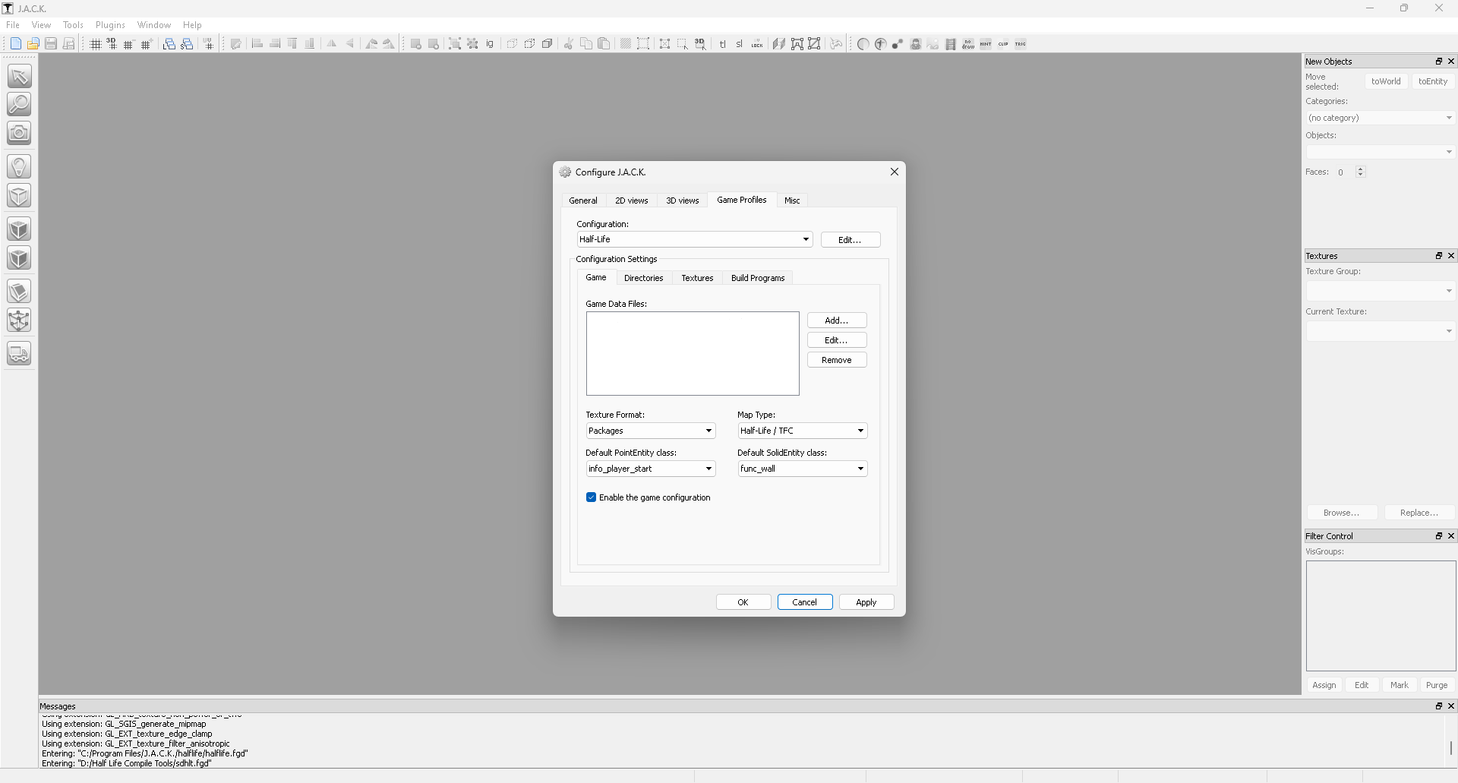Save the current map with the floppy icon
Screen dimensions: 1458x783
tap(51, 44)
